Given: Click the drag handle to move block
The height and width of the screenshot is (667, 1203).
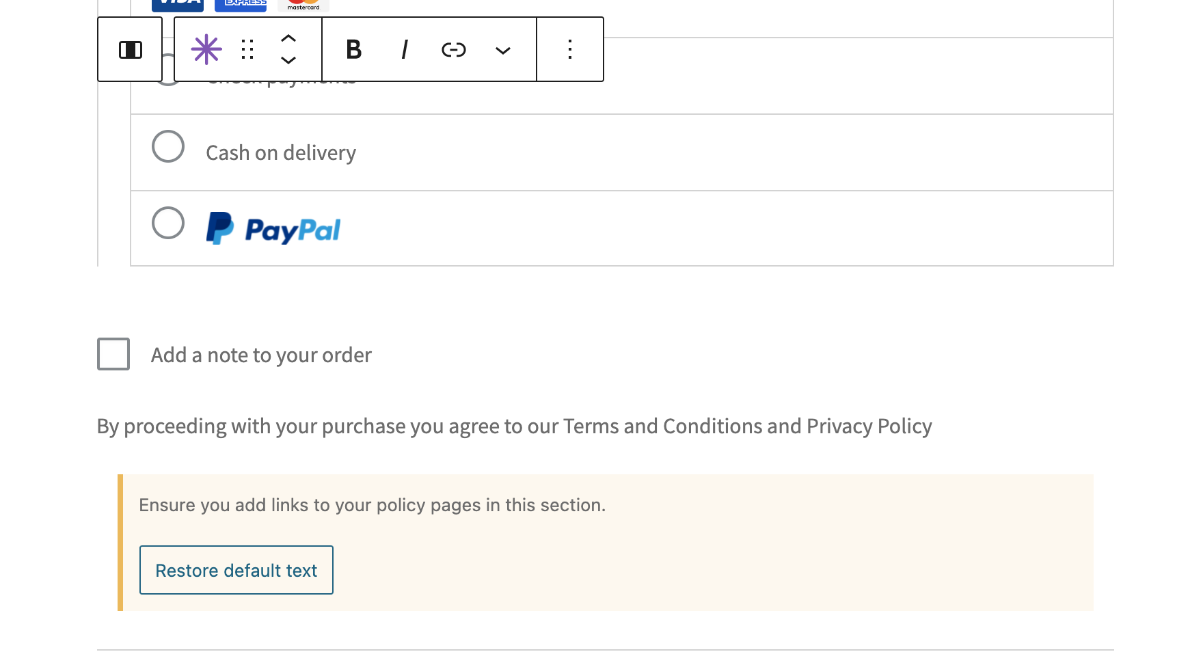Looking at the screenshot, I should click(x=247, y=49).
